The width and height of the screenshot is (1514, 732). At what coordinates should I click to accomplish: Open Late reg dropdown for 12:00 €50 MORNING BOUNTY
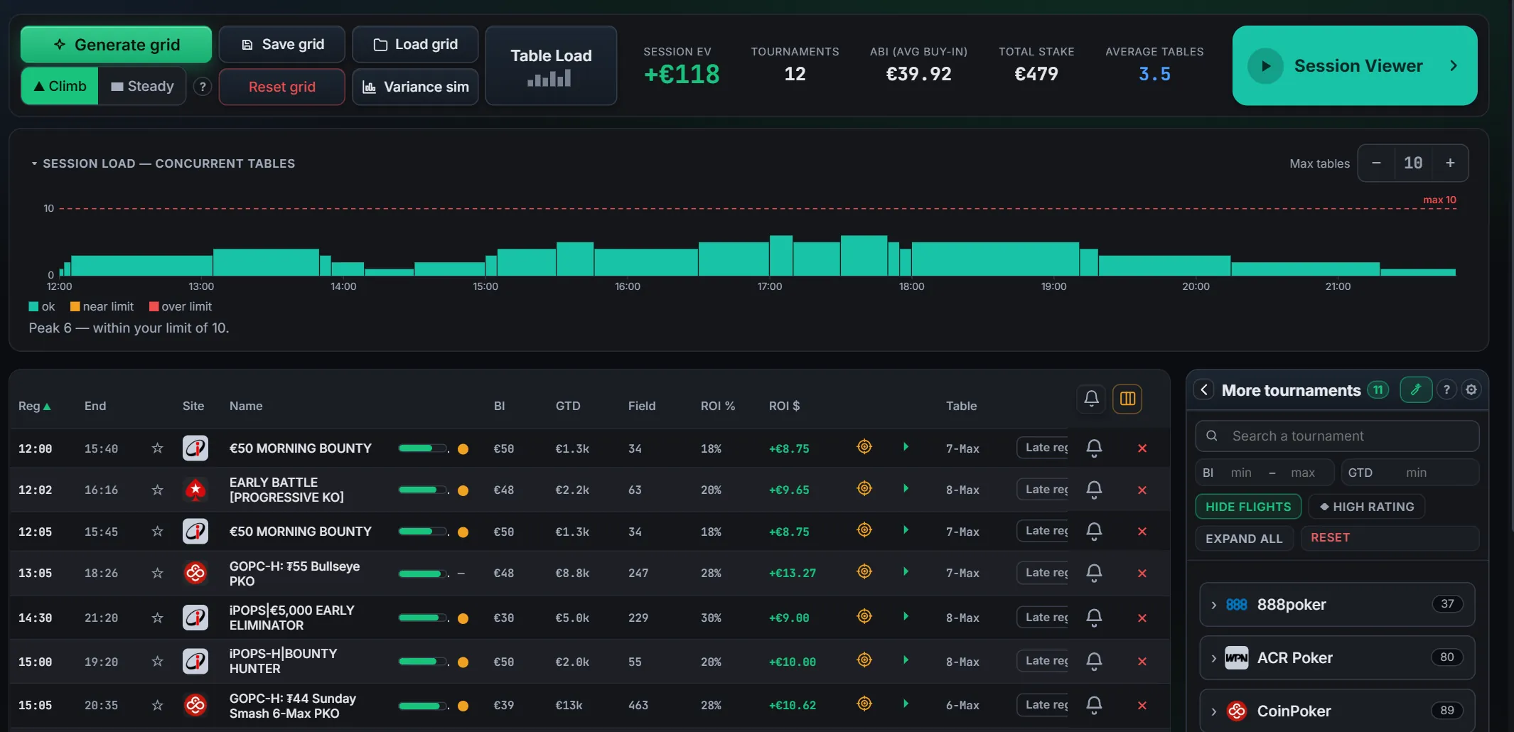point(1042,448)
